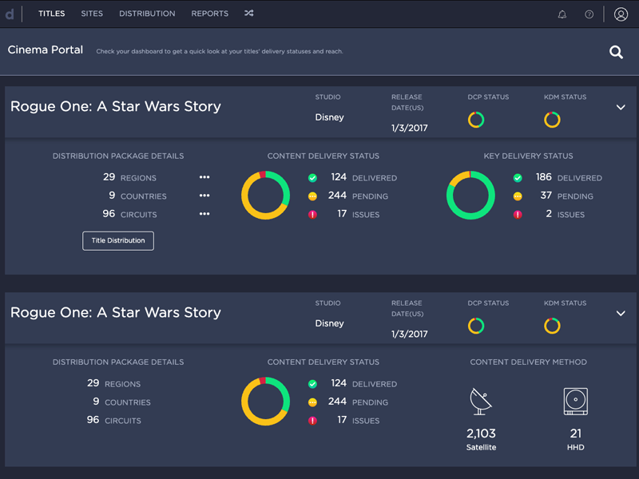This screenshot has width=639, height=479.
Task: Click the shuffle arrows icon beside REPORTS
Action: pos(249,14)
